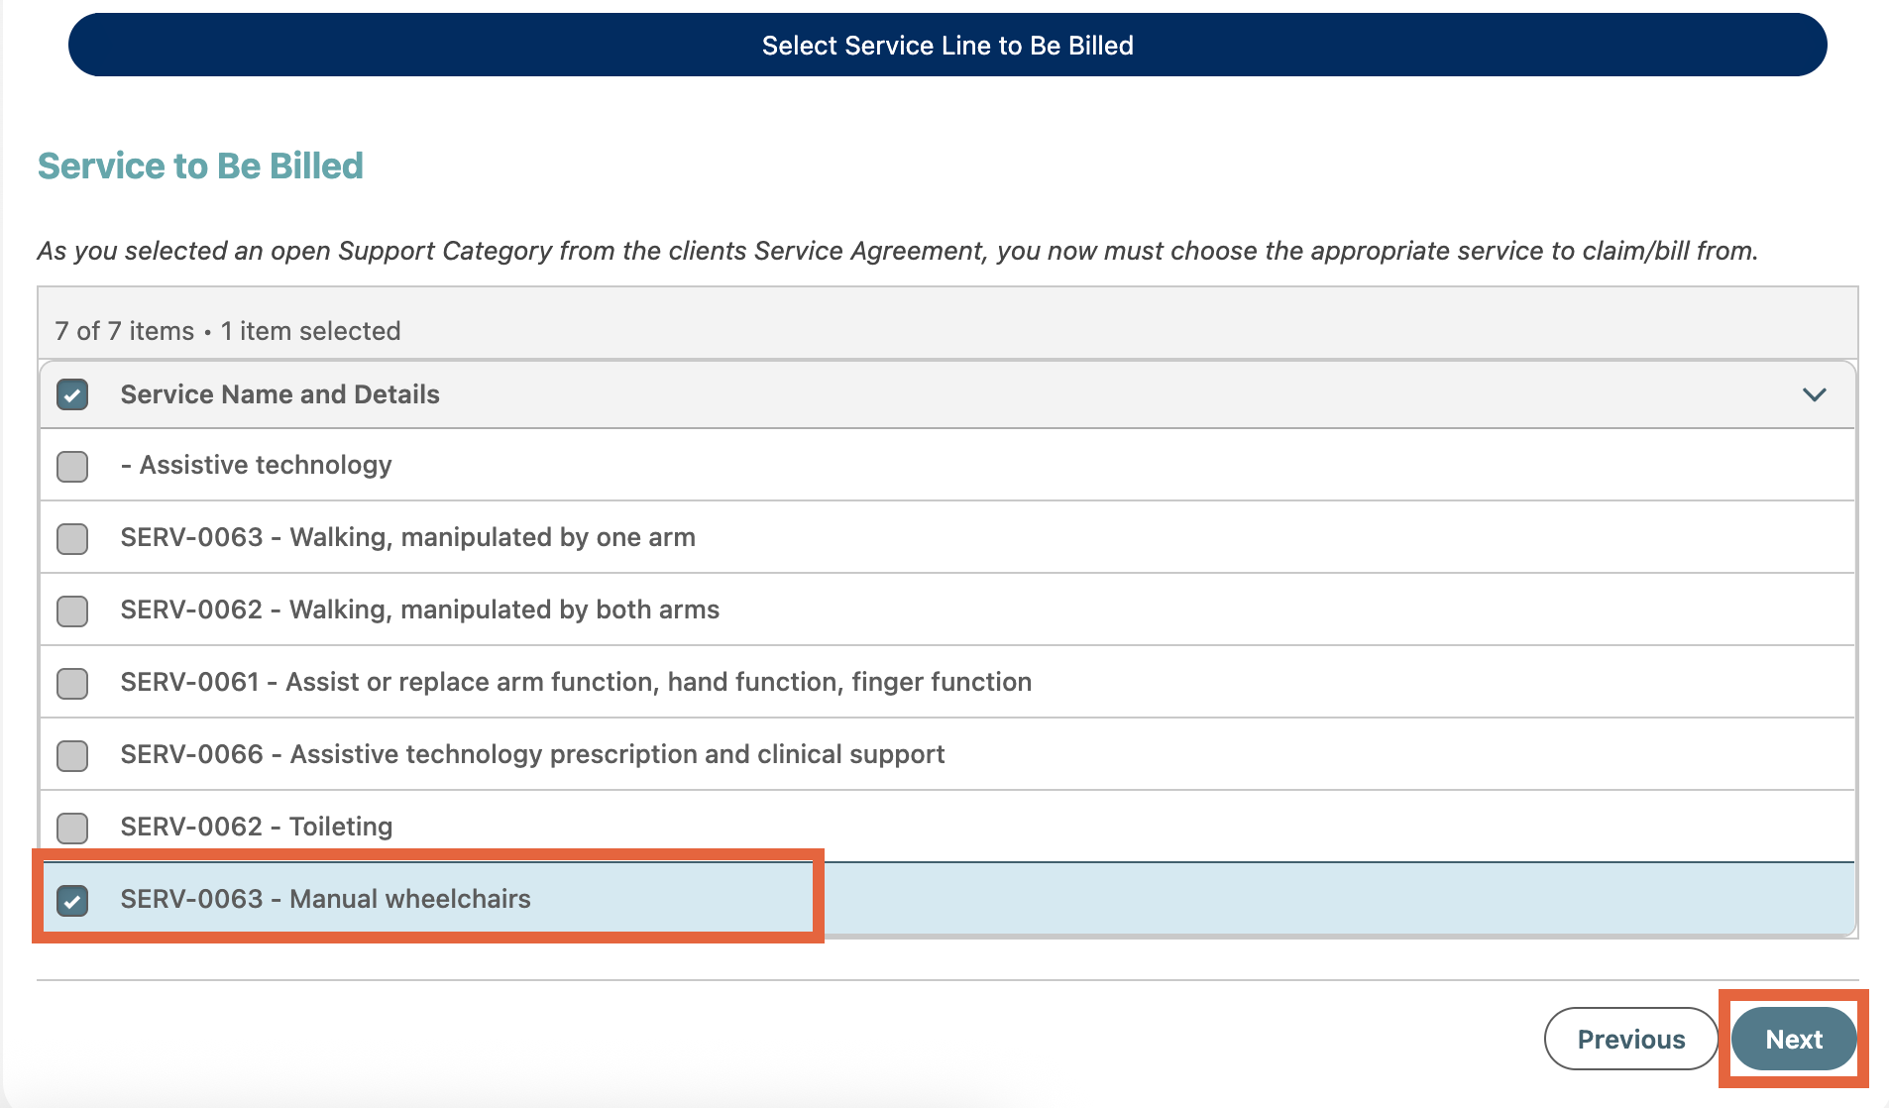Check the Assistive technology row checkbox
Viewport: 1889px width, 1108px height.
pos(72,466)
